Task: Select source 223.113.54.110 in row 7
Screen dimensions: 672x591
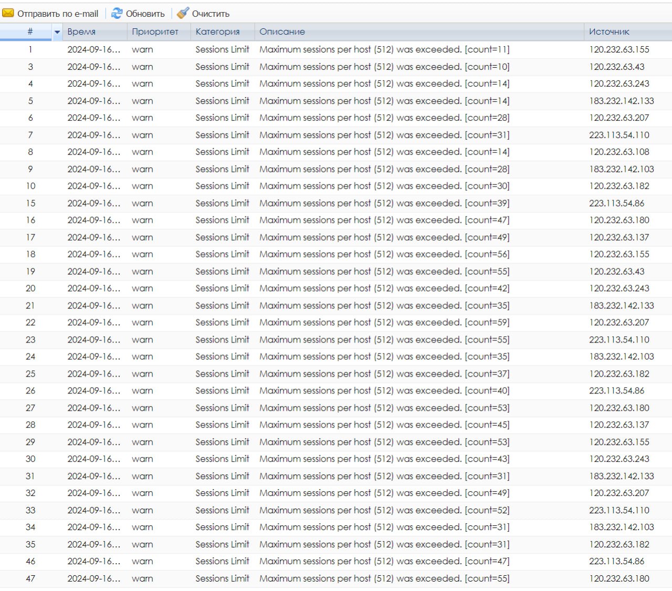Action: point(619,135)
